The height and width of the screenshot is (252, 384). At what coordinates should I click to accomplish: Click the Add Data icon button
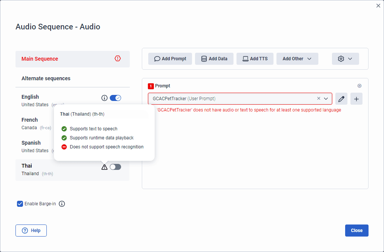coord(204,58)
